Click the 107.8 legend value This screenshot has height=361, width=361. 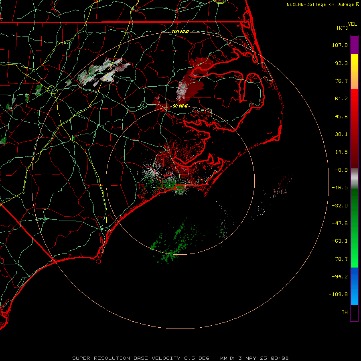pos(340,45)
